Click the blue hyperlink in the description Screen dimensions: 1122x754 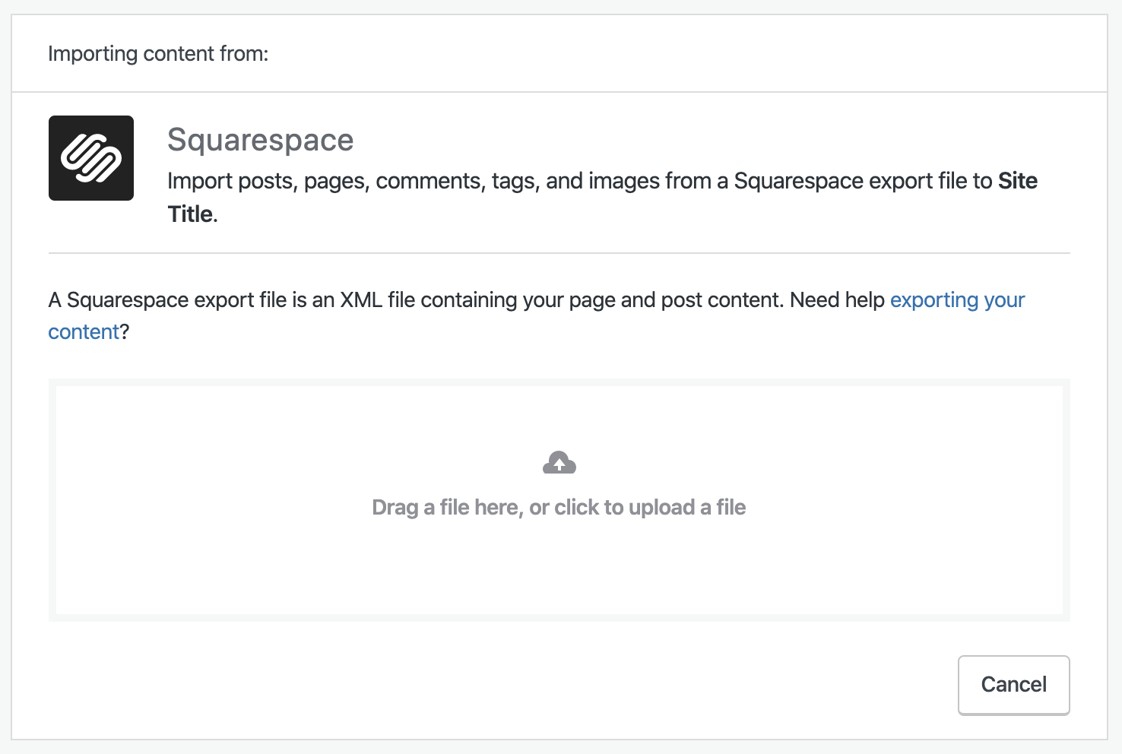point(957,299)
